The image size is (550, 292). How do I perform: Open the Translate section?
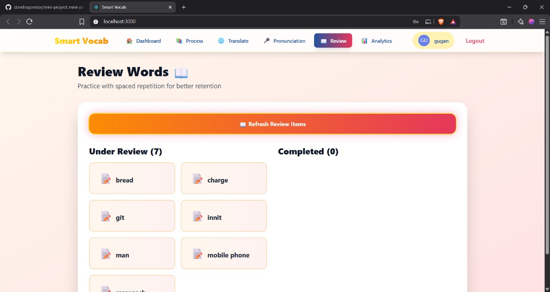point(233,41)
